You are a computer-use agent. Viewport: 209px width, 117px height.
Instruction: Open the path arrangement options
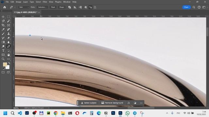[x=80, y=7]
